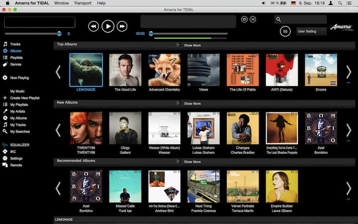358x224 pixels.
Task: Select the Views album cover
Action: [x=203, y=70]
